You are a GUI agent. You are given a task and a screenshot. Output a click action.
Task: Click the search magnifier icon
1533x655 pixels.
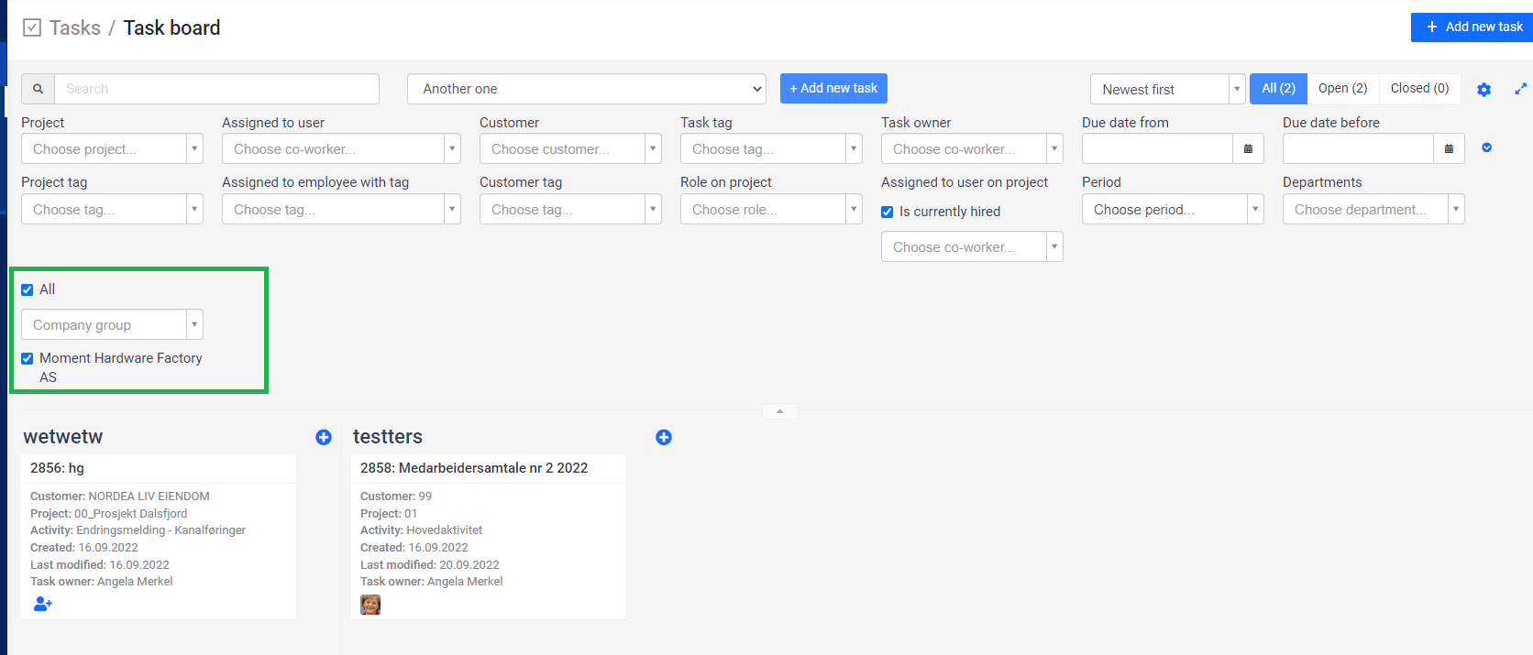[38, 89]
